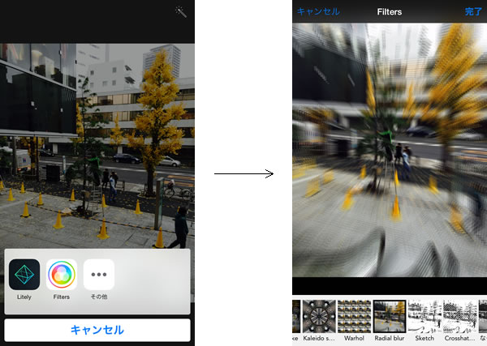
Task: Tap the Filters title in the header
Action: (390, 12)
